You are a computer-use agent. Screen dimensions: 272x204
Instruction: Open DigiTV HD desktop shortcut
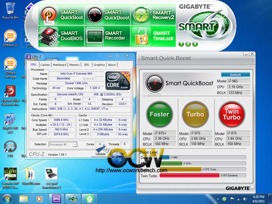(x=10, y=124)
